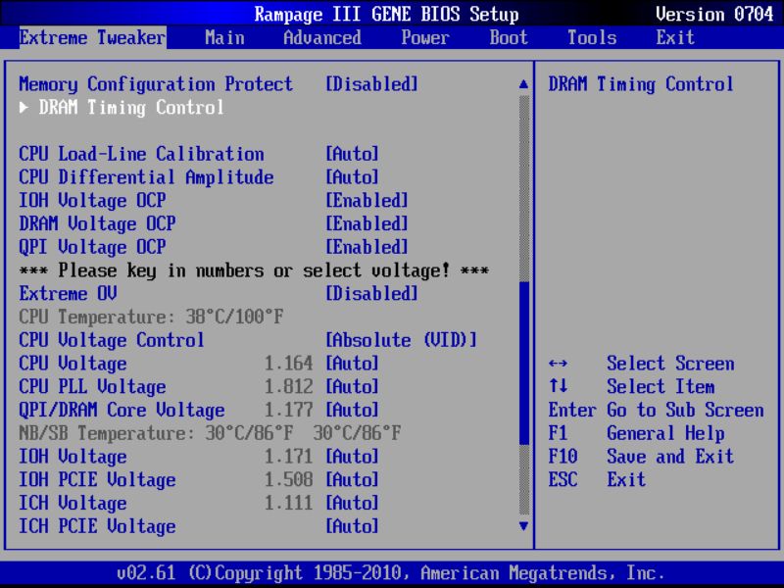Click the blue scrollbar thumb
Screen dimensions: 784x588
[524, 364]
